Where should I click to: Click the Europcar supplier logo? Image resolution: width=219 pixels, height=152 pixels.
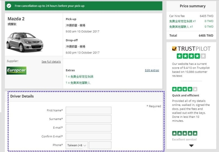16,71
